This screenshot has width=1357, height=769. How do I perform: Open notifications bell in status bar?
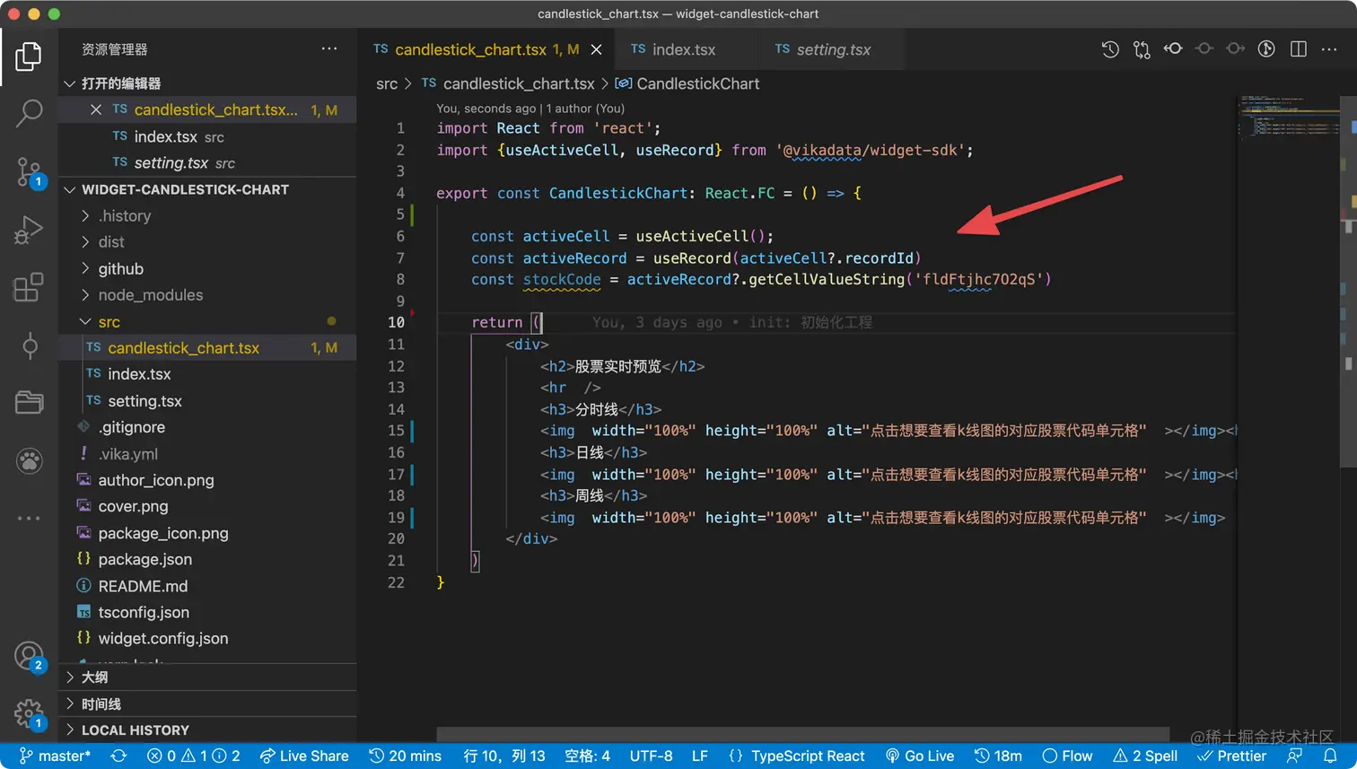1330,756
